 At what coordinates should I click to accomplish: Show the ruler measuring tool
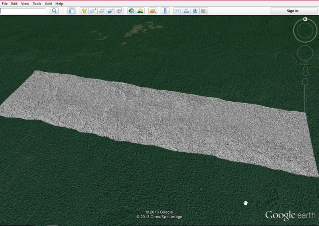(x=165, y=11)
